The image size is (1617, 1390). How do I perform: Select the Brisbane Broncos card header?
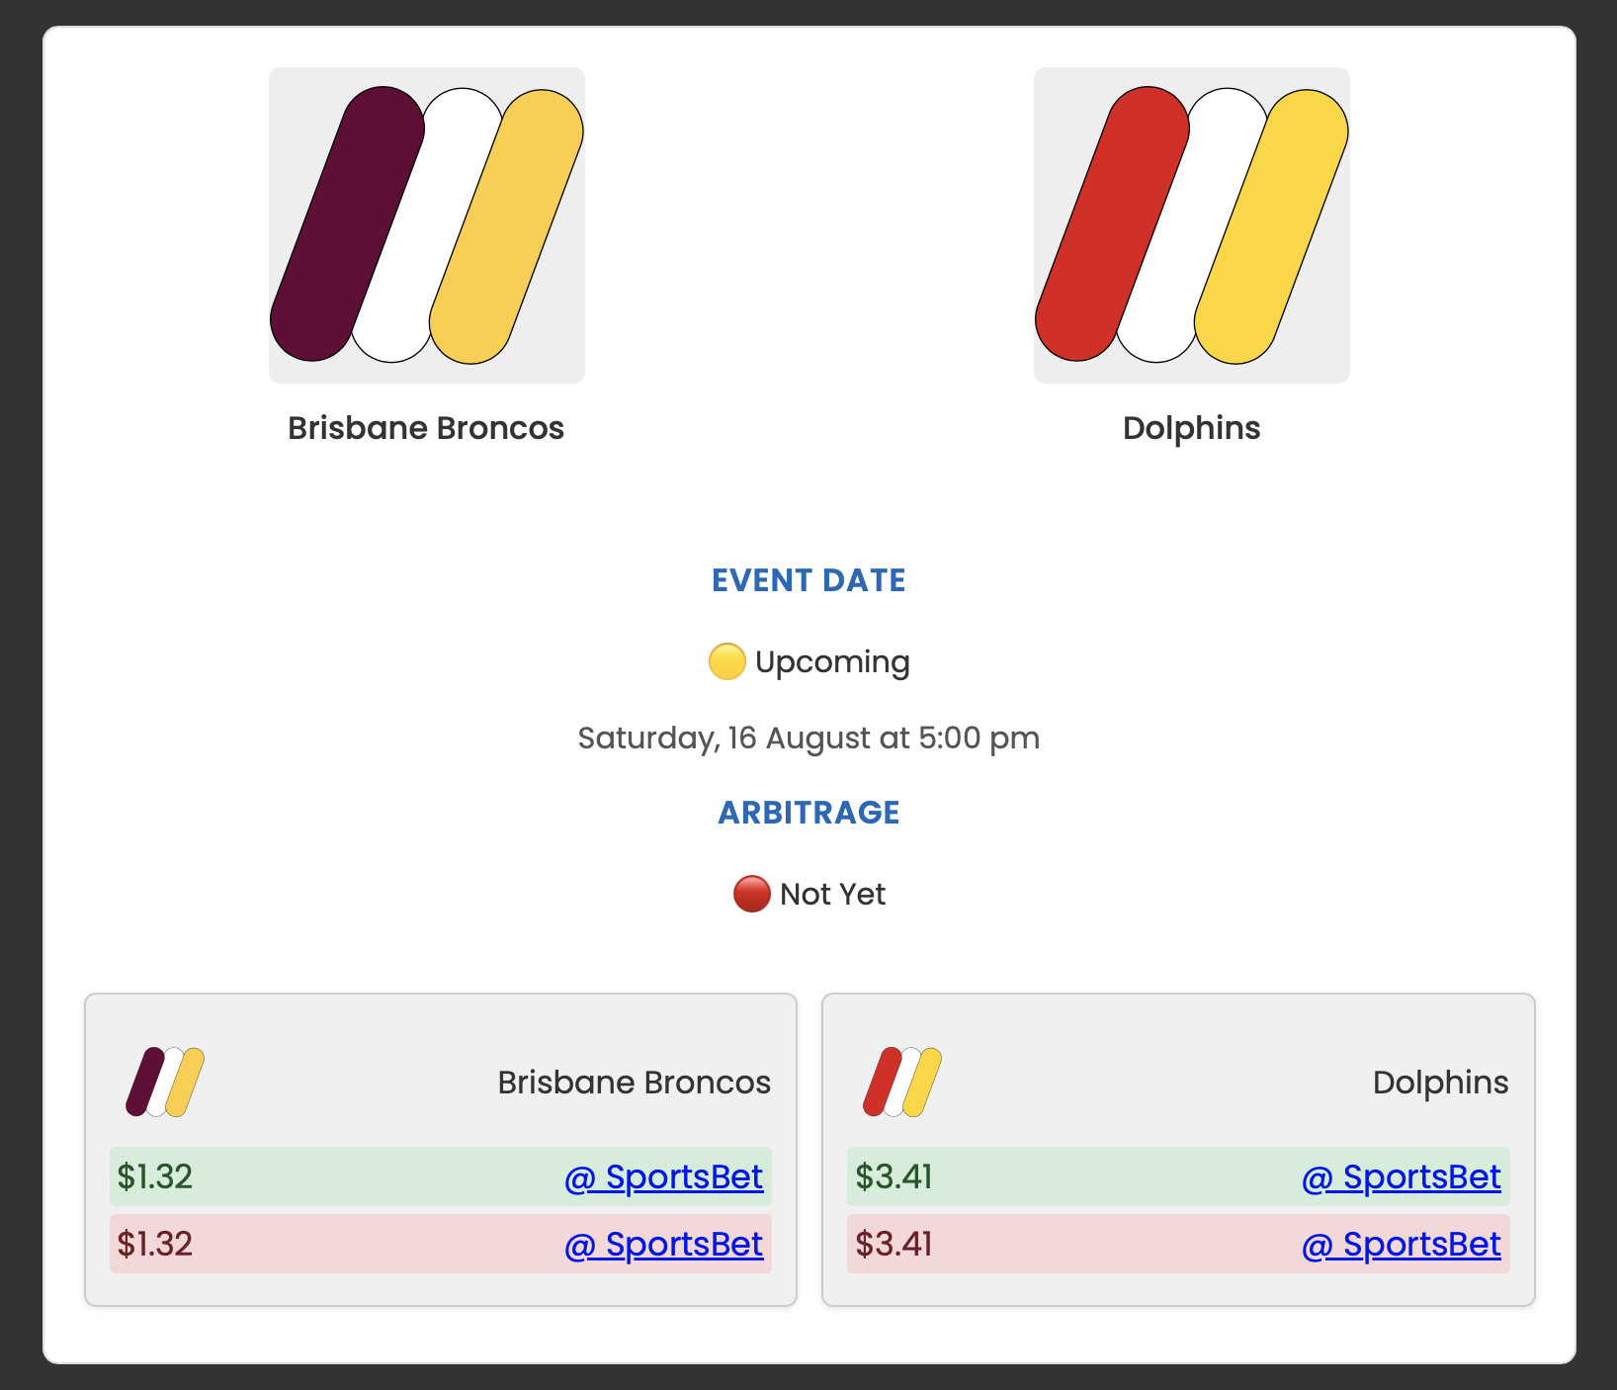pyautogui.click(x=634, y=1082)
